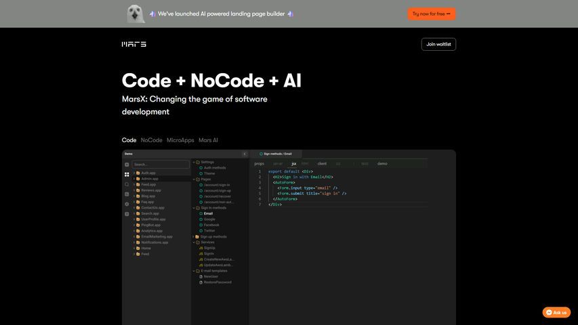Screen dimensions: 578x325
Task: Collapse the sidebar with the left chevron button
Action: [245, 154]
